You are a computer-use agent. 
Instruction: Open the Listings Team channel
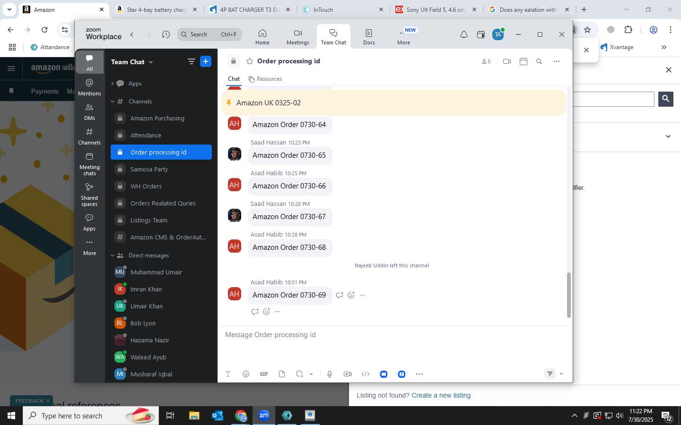click(x=161, y=220)
